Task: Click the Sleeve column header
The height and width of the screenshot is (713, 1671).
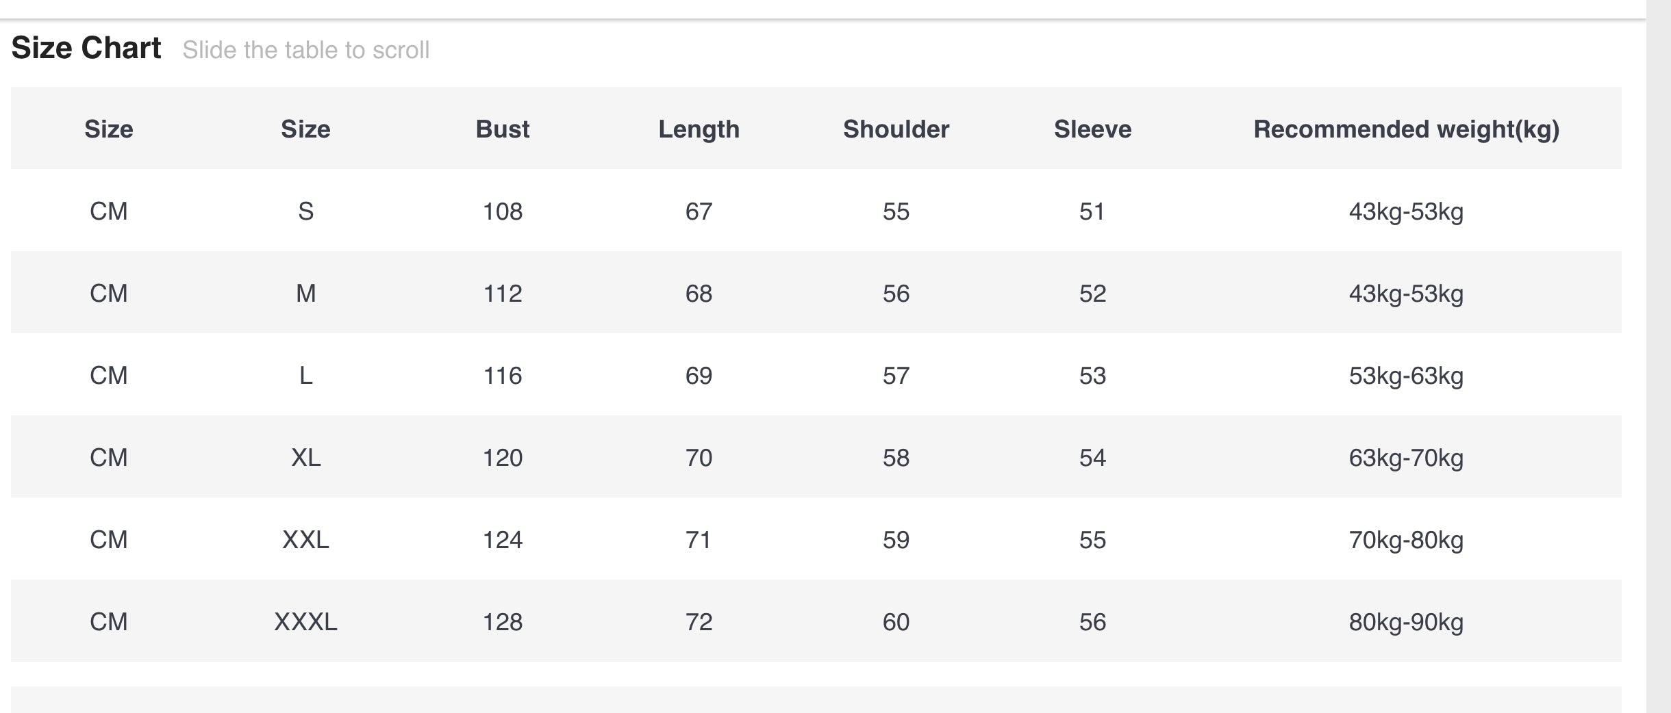Action: click(x=1092, y=129)
